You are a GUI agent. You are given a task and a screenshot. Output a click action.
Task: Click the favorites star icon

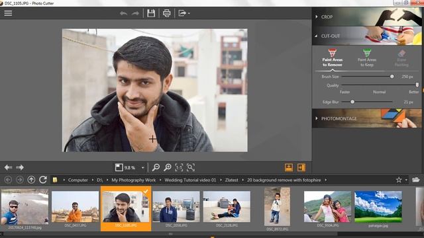pos(399,180)
